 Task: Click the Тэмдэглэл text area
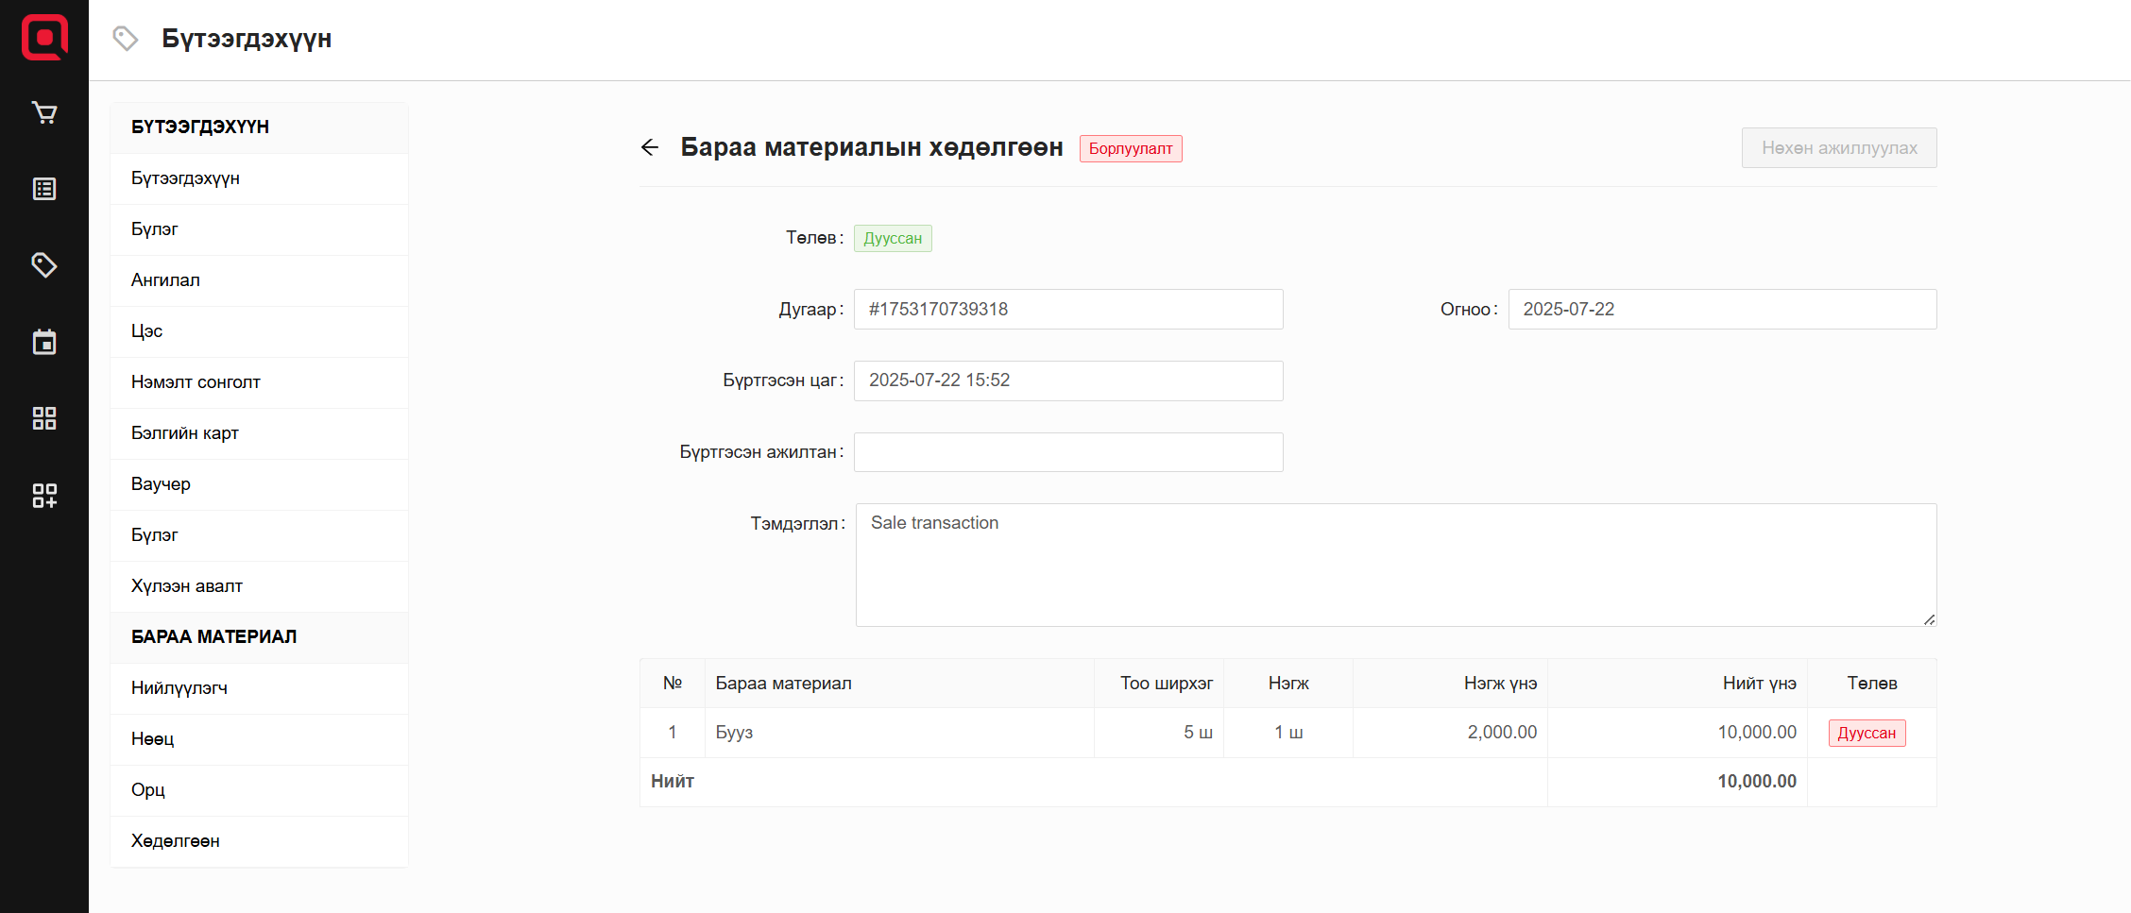pyautogui.click(x=1395, y=565)
